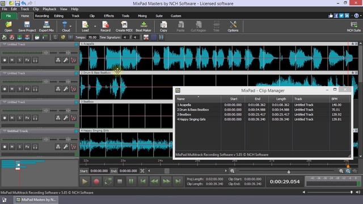Select Happy Singing Girls row in Clip Manager
Viewport: 363px width, 204px height.
coord(263,120)
